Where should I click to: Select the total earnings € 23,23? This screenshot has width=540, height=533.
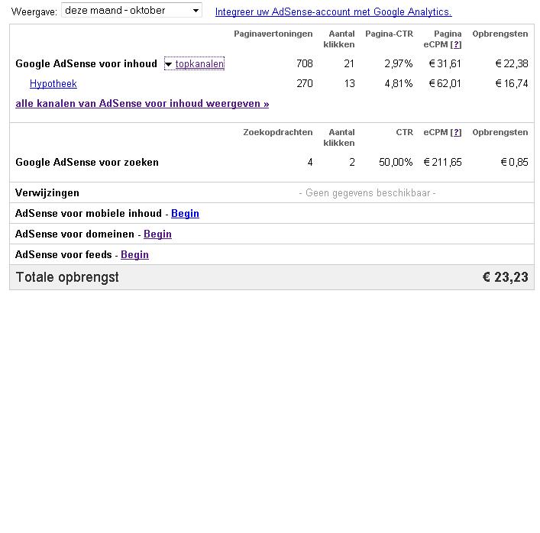[505, 277]
